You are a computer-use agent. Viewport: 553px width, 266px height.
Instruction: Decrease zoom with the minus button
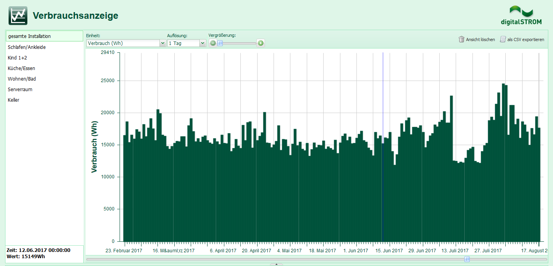213,43
